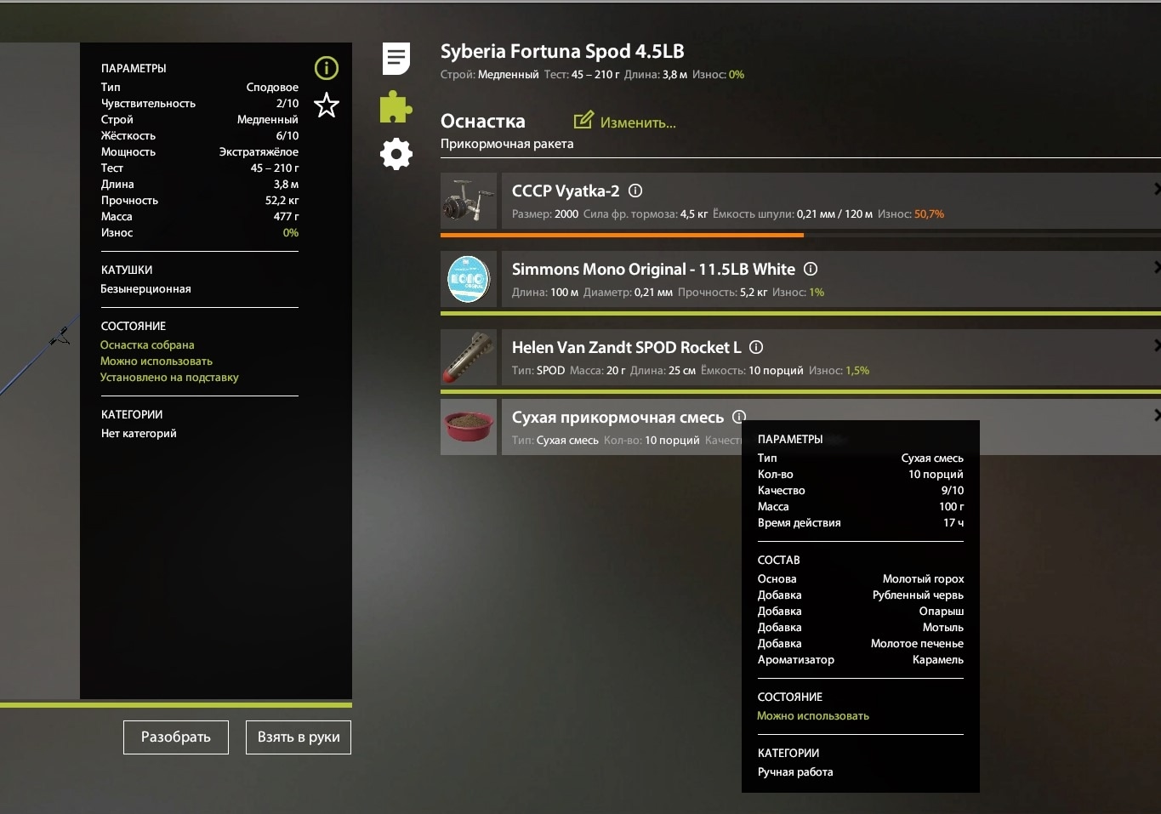Viewport: 1161px width, 814px height.
Task: Toggle info popup for Сухая прикормочная смесь
Action: coord(738,417)
